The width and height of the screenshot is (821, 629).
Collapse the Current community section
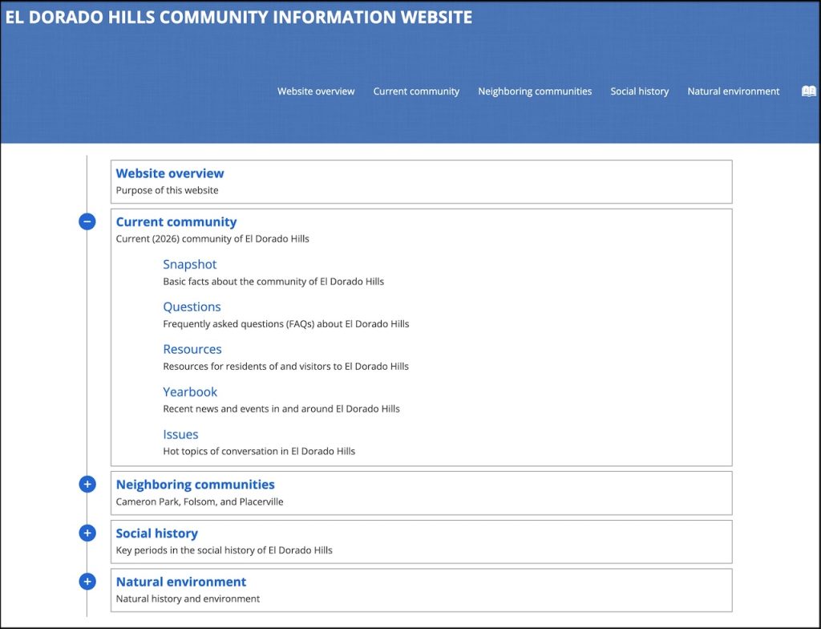[87, 221]
